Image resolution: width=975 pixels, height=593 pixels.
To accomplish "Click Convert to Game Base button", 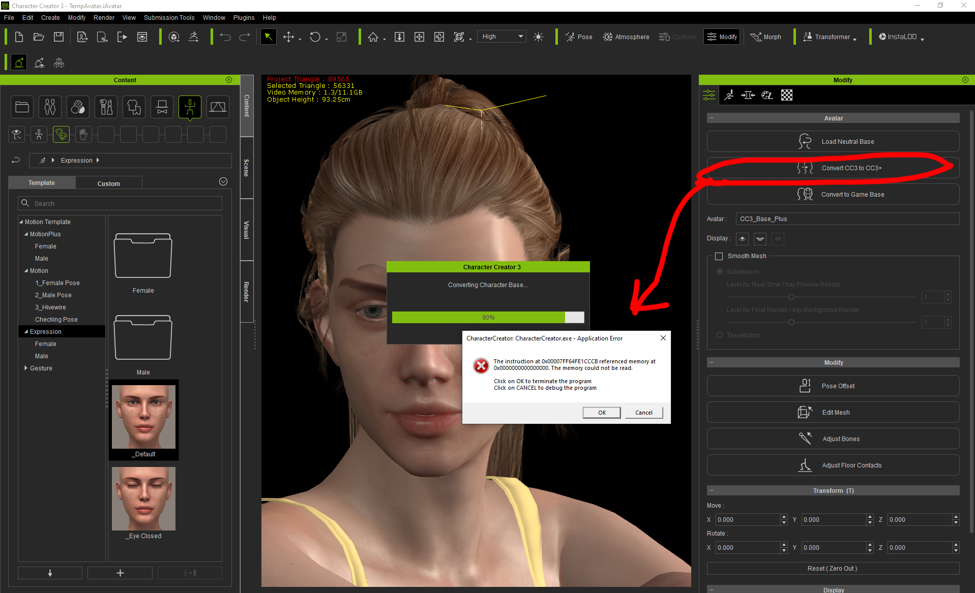I will [833, 195].
